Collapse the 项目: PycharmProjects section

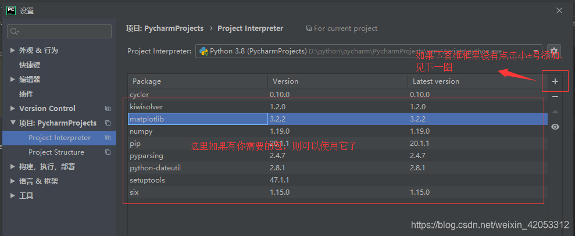13,123
